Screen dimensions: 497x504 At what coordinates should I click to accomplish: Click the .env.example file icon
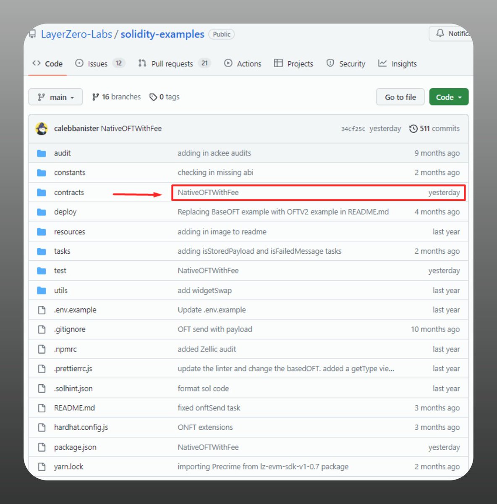pos(42,310)
